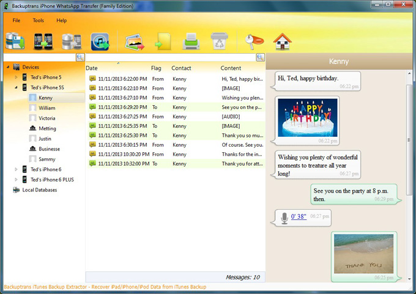Select Justin in the contacts tree
This screenshot has height=294, width=416.
(45, 139)
